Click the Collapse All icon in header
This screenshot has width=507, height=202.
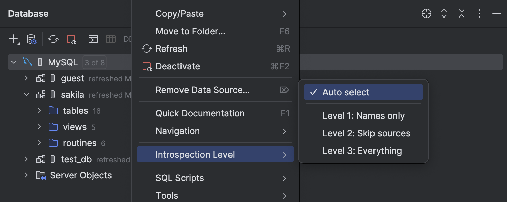462,14
